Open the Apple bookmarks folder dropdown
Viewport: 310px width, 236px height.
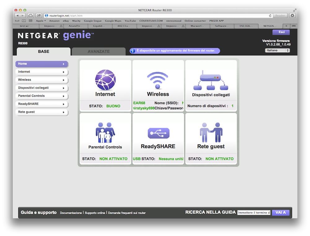[41, 21]
